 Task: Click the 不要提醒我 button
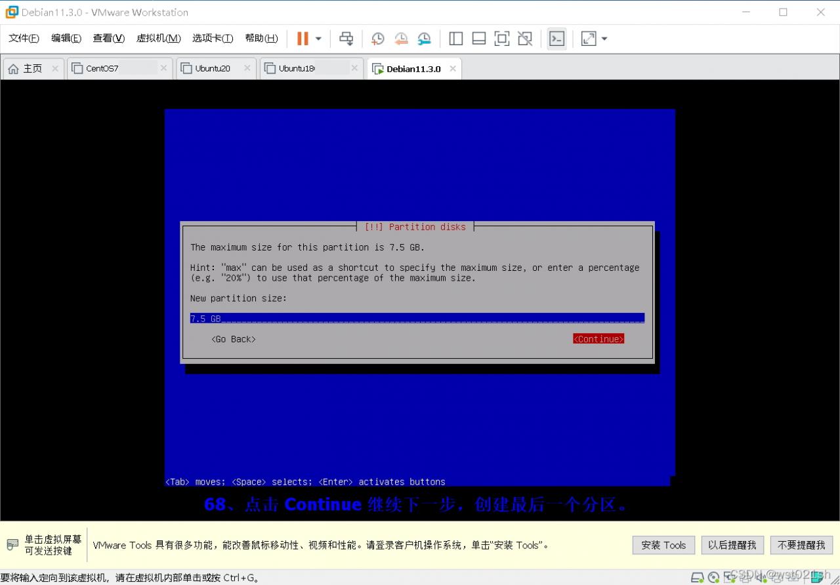pyautogui.click(x=801, y=545)
